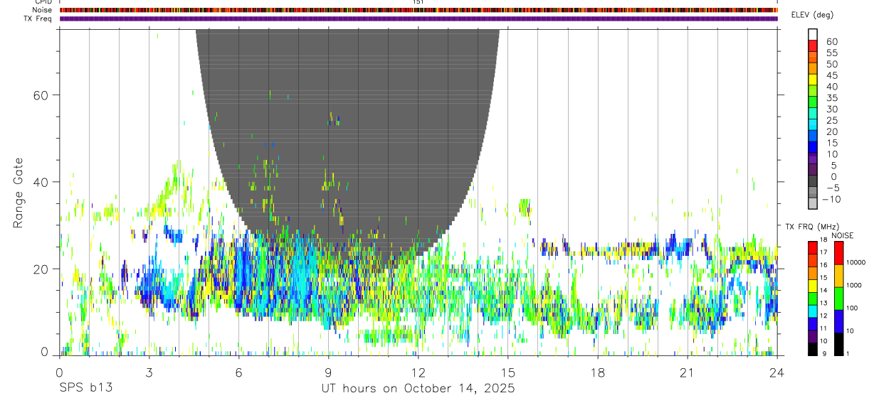Select the green ELEV swatch between 30 and 35
Screen dimensions: 874x403
point(813,103)
